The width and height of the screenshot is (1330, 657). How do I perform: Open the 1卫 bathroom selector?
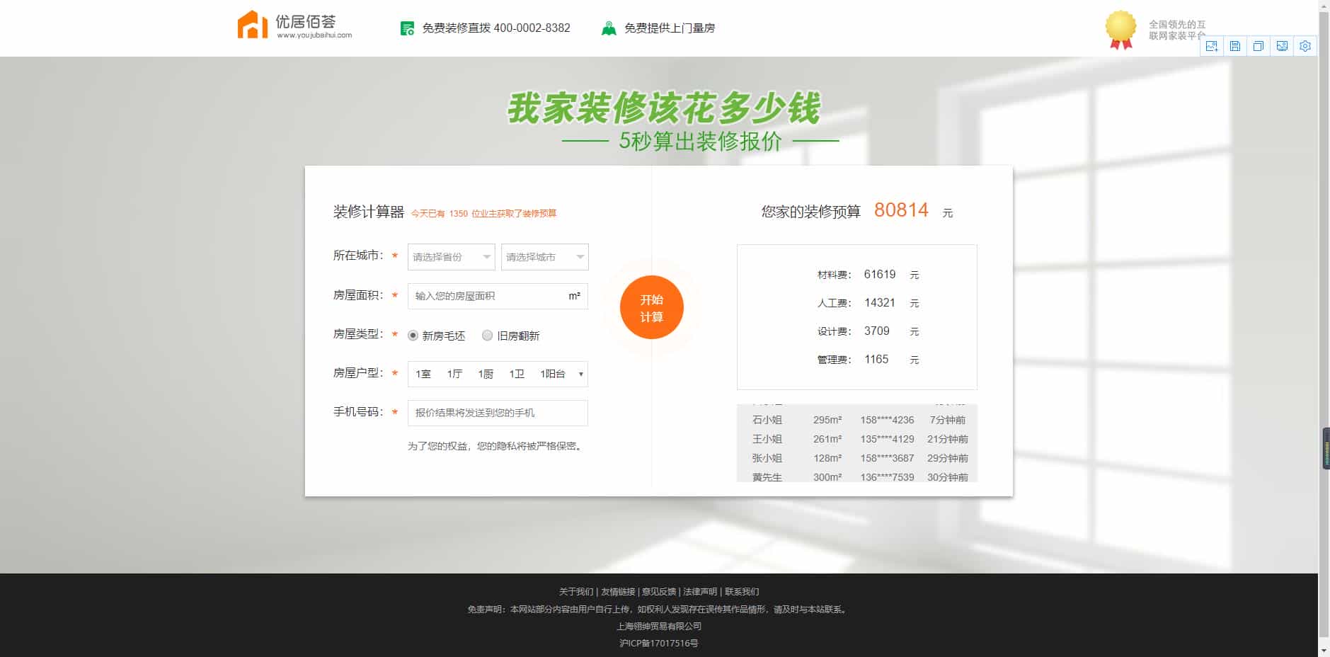[x=517, y=374]
